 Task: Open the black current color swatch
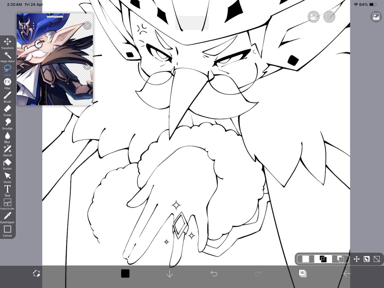(125, 274)
